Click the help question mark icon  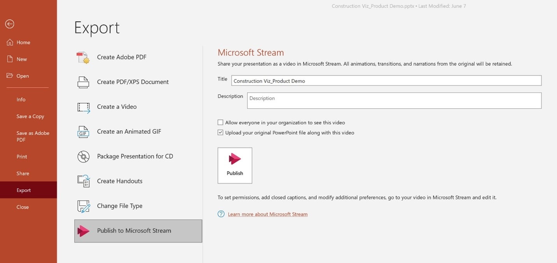pyautogui.click(x=221, y=214)
